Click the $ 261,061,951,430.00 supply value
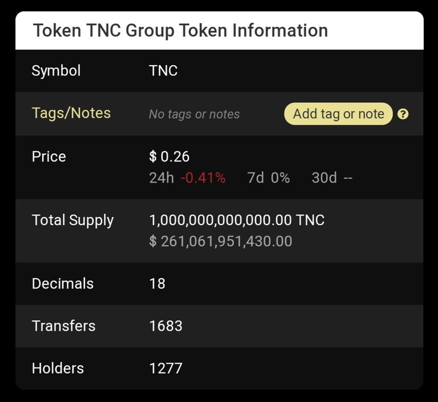The image size is (438, 402). (221, 241)
